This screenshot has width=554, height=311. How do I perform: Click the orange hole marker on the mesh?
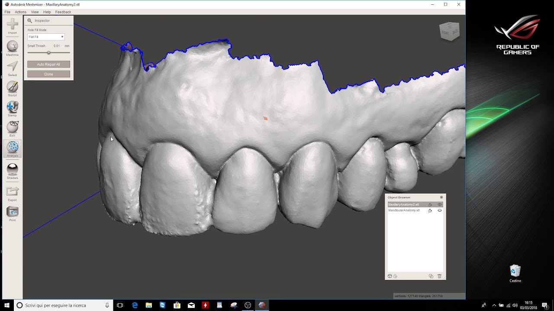coord(265,118)
